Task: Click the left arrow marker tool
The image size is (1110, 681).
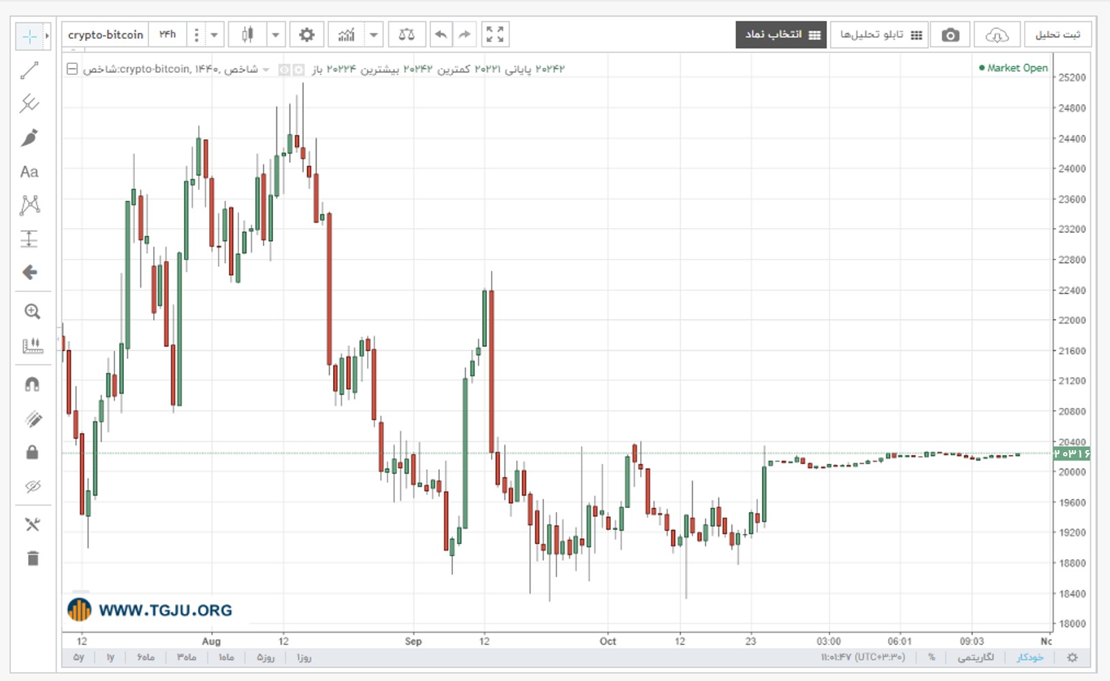Action: [x=29, y=272]
